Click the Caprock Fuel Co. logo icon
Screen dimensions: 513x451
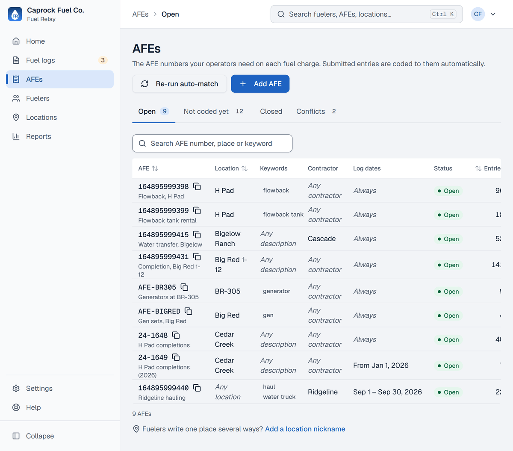(15, 14)
